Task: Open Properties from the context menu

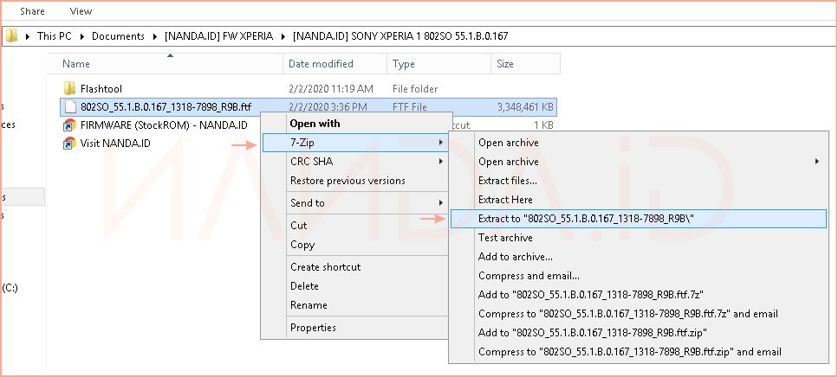Action: [313, 328]
